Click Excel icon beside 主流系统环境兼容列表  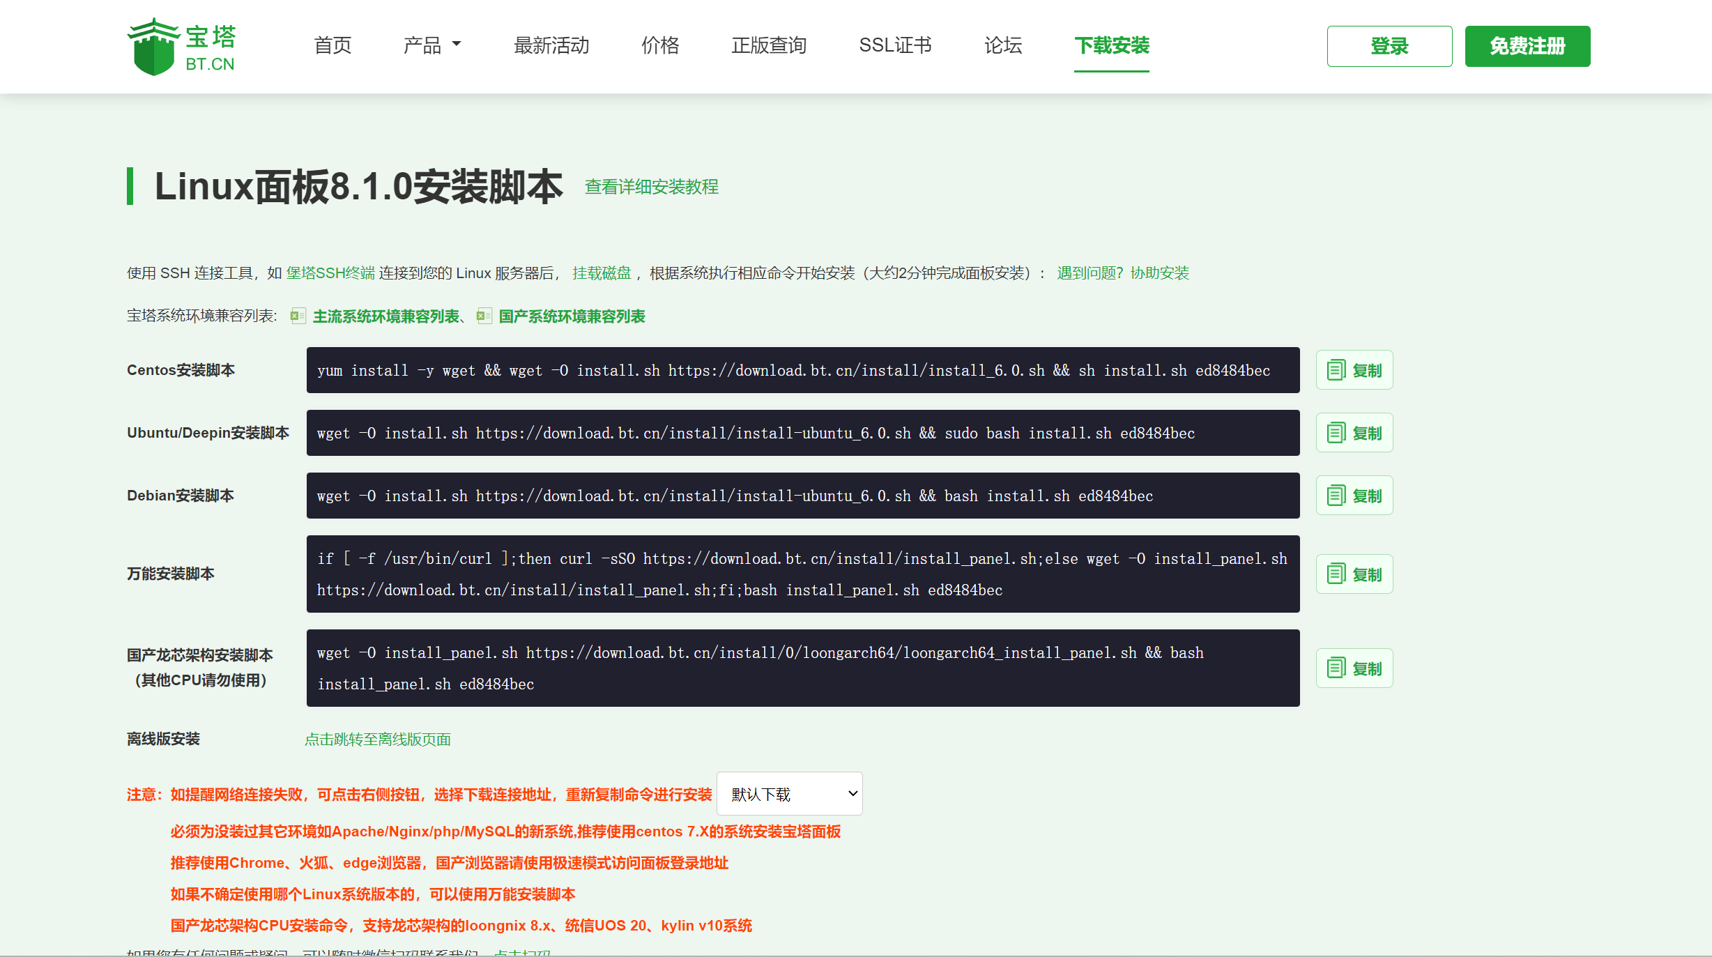point(298,316)
